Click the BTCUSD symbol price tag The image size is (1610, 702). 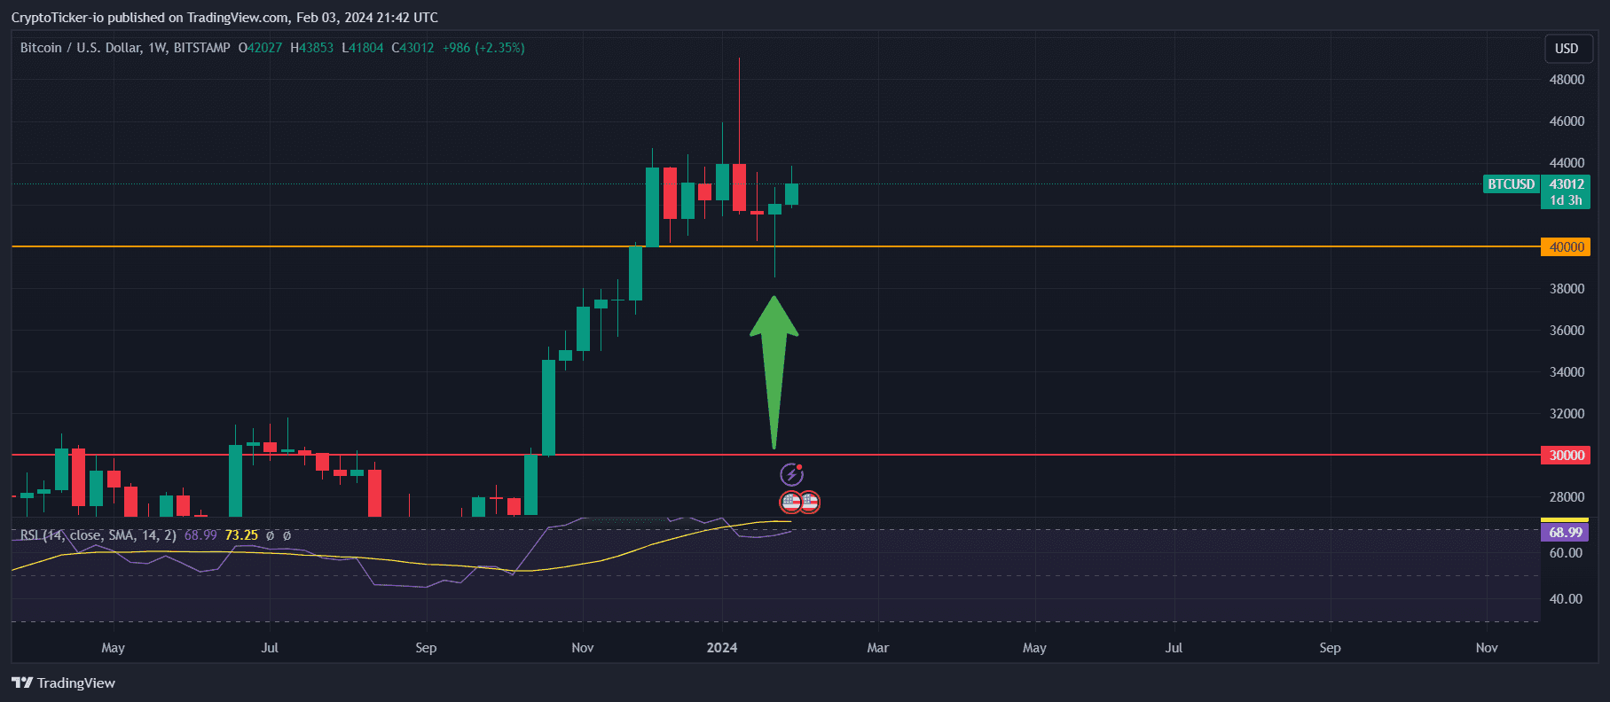(x=1511, y=184)
